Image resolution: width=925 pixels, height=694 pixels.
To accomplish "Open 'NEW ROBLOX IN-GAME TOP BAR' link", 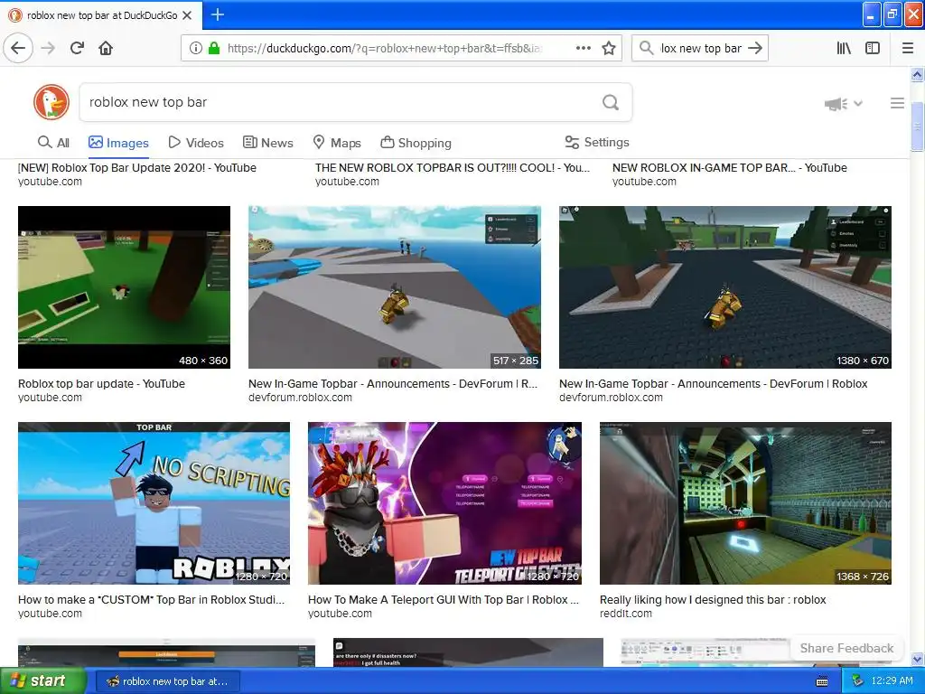I will (x=730, y=167).
